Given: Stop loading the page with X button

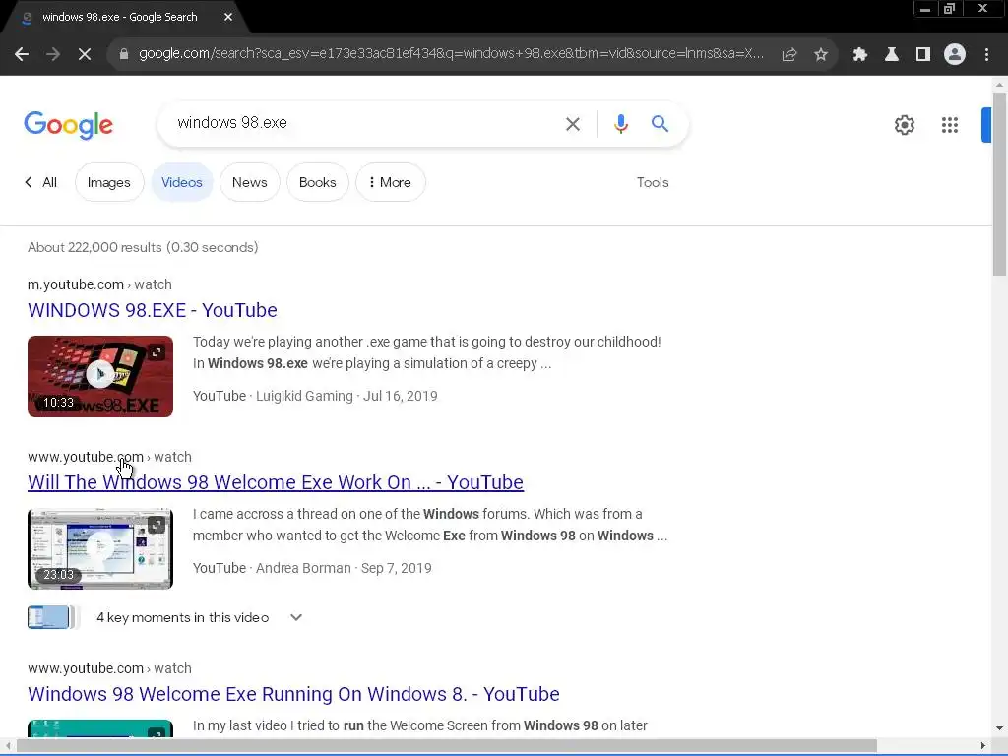Looking at the screenshot, I should [85, 55].
